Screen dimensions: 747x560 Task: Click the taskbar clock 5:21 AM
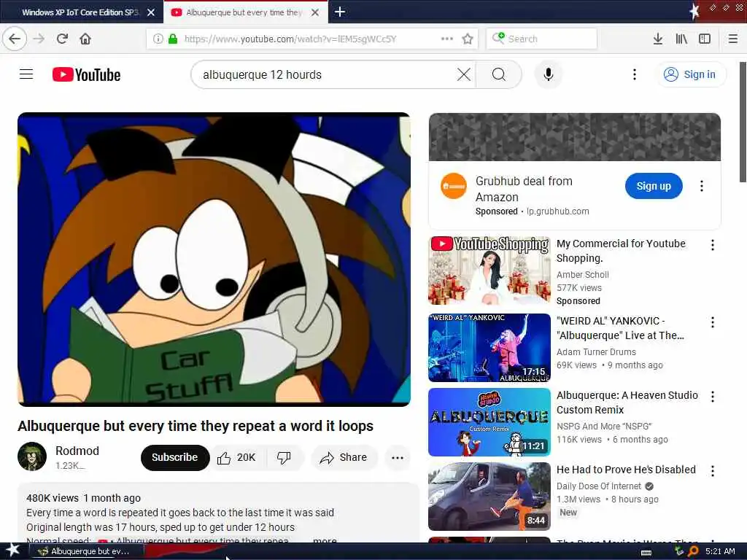coord(720,551)
